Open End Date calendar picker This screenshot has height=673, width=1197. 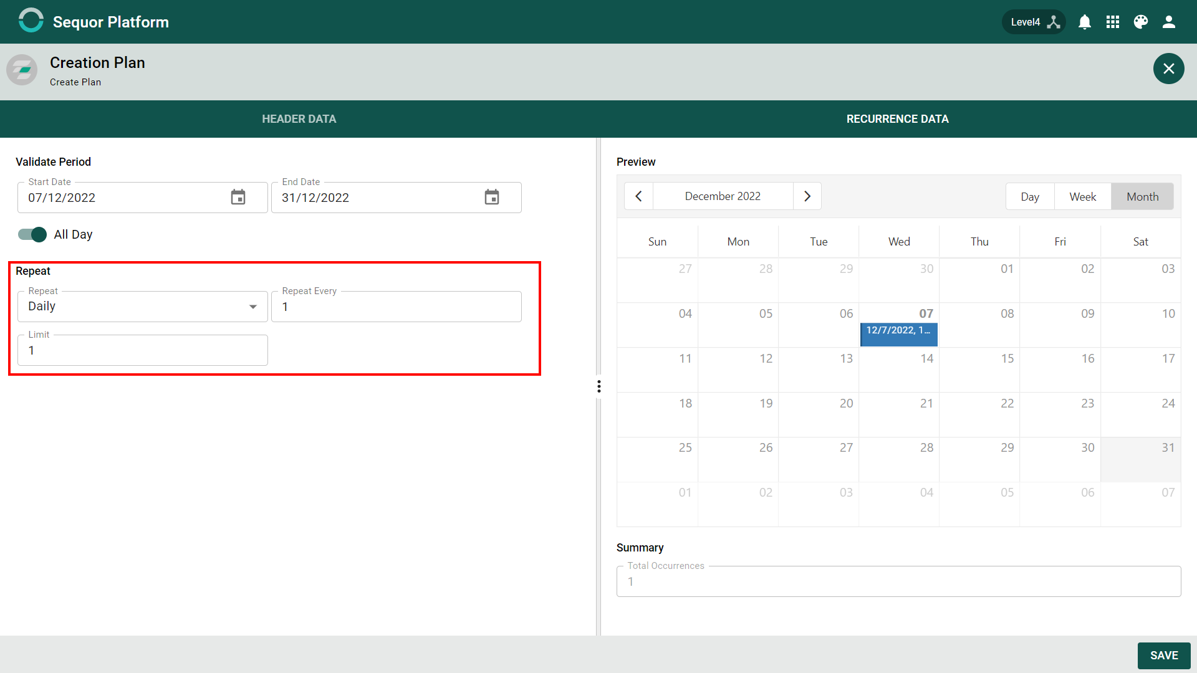pyautogui.click(x=492, y=198)
